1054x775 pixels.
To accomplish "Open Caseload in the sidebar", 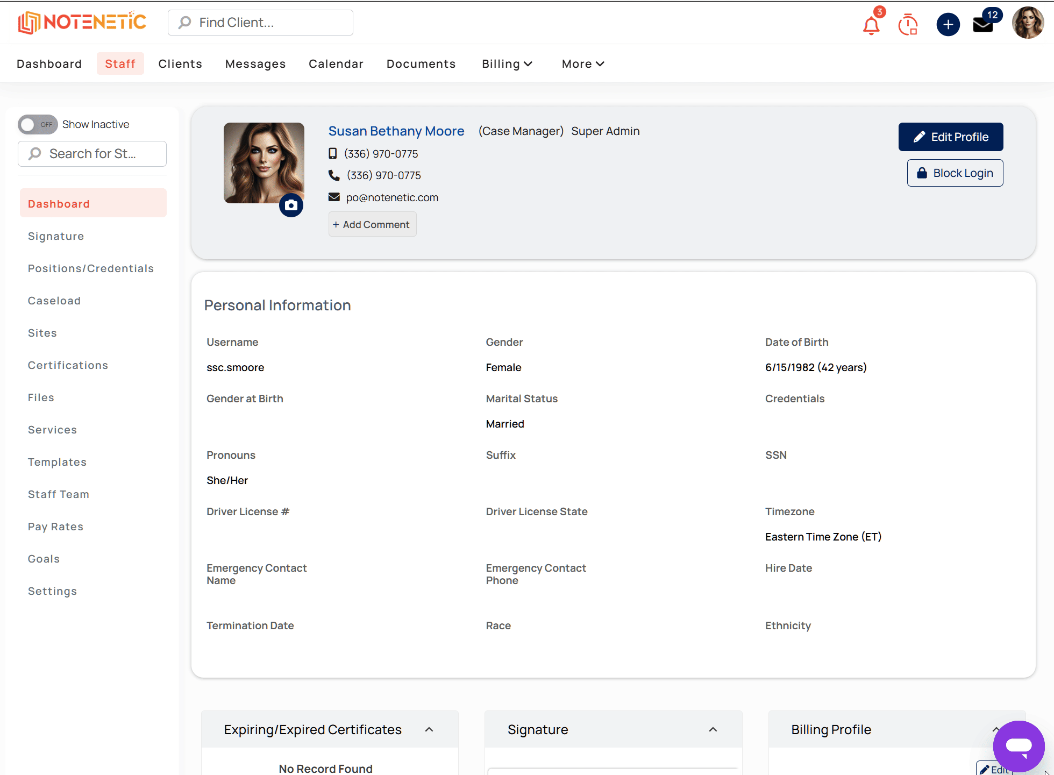I will coord(54,301).
